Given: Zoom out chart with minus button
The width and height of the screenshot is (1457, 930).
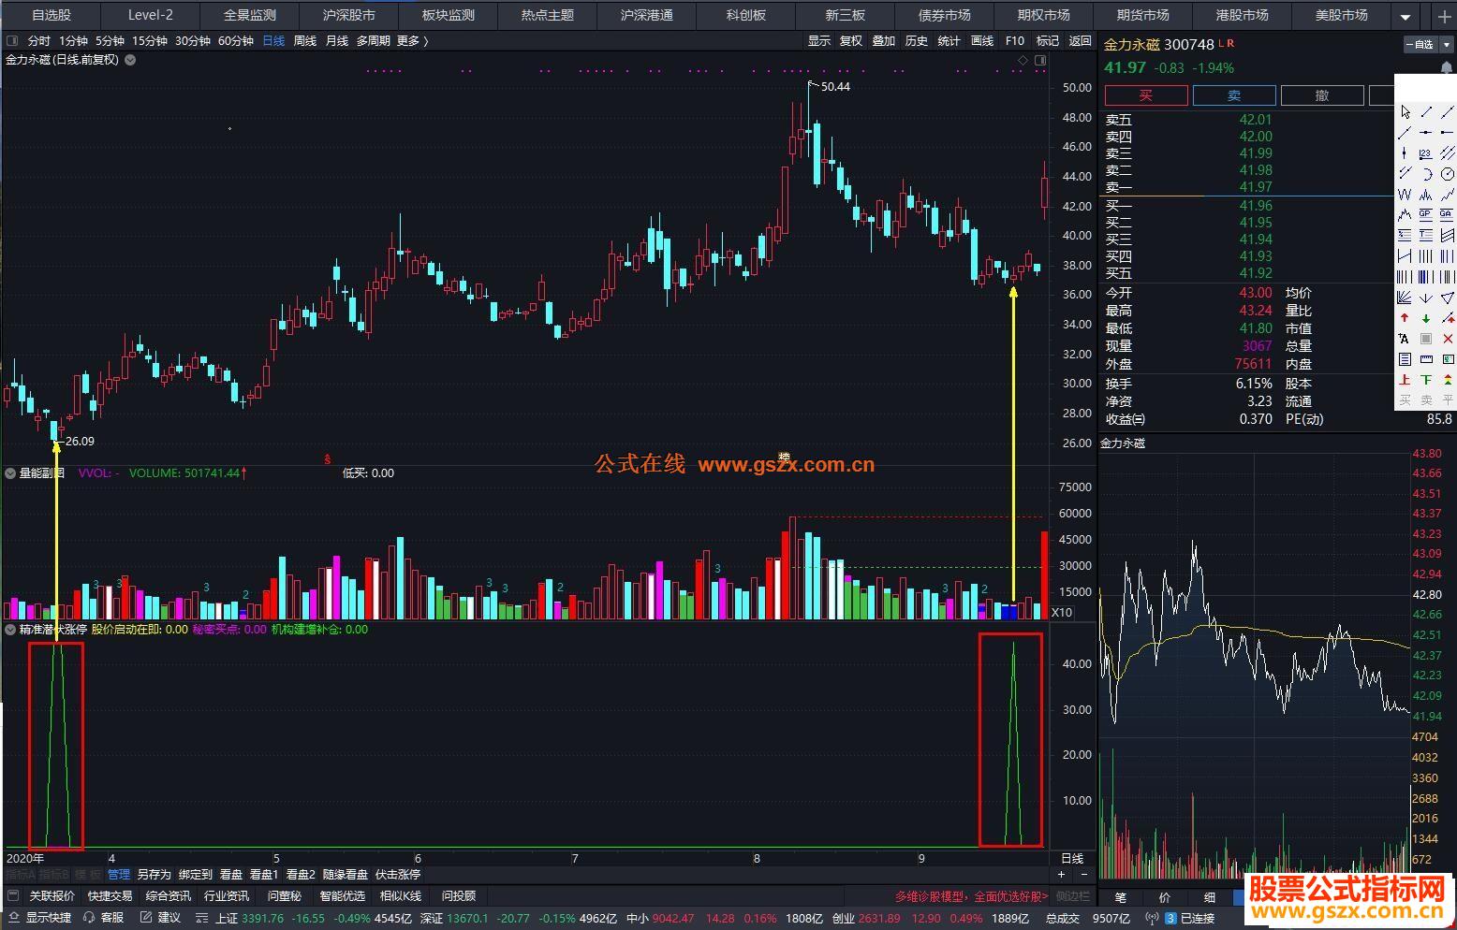Looking at the screenshot, I should click(x=1084, y=875).
